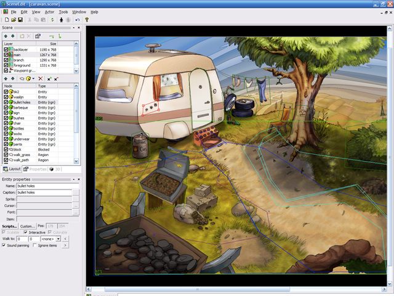This screenshot has width=394, height=296.
Task: Click the green refresh arrows icon
Action: (x=52, y=20)
